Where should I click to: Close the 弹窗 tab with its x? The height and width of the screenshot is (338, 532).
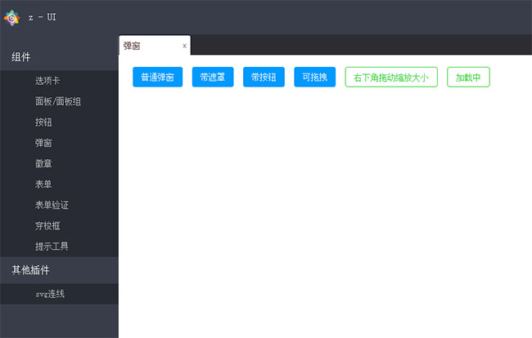pos(184,46)
